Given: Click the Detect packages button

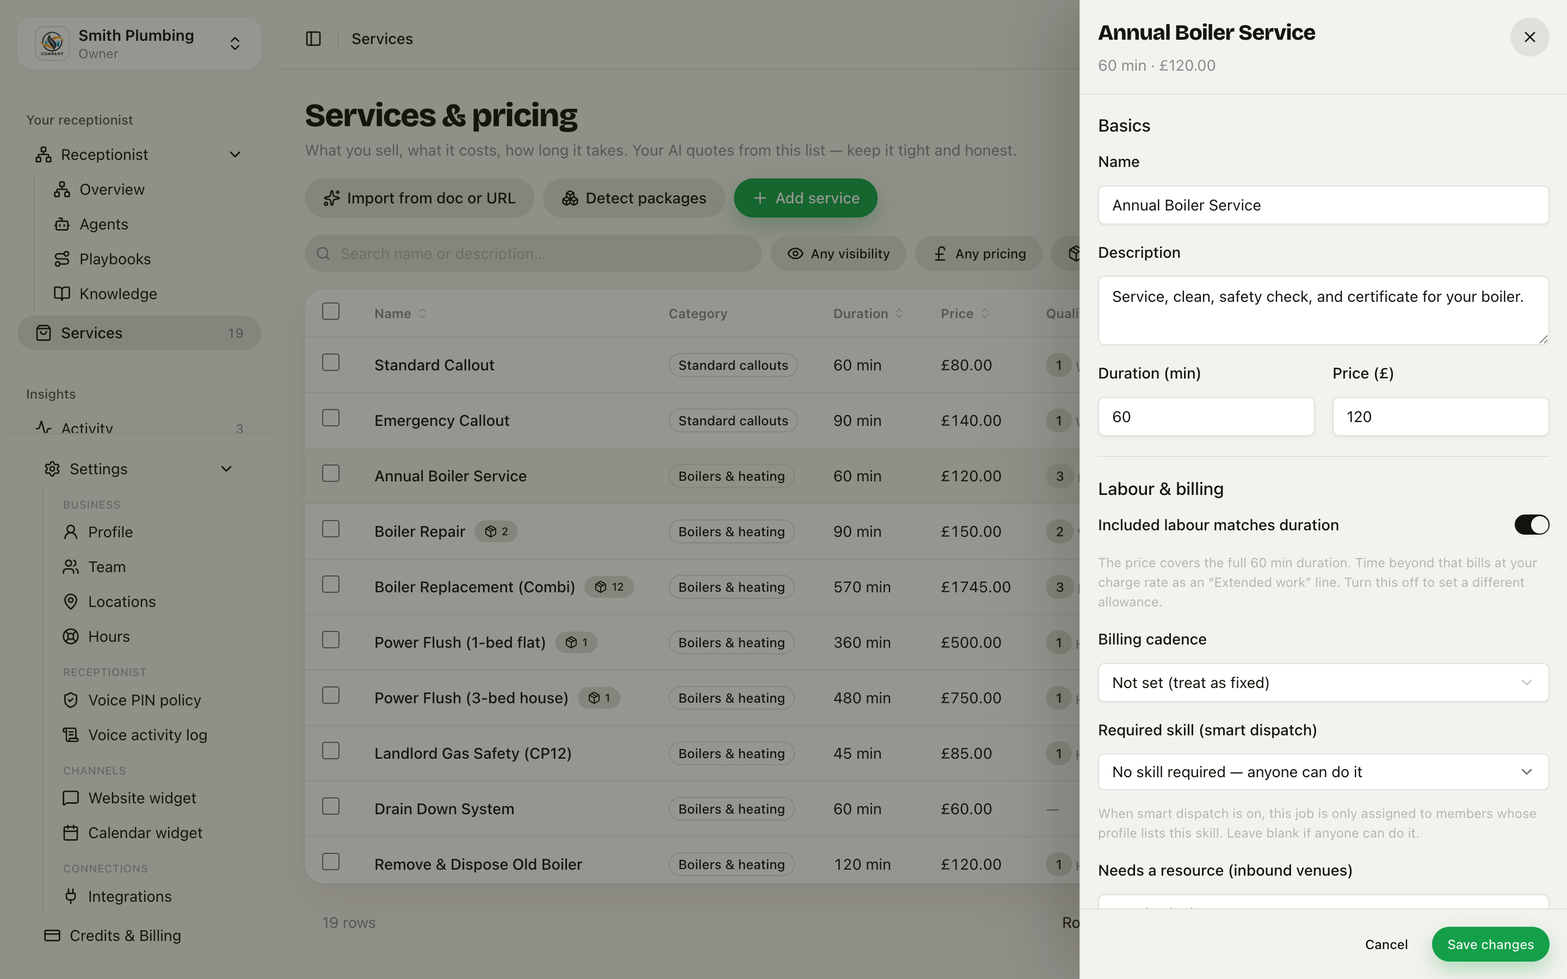Looking at the screenshot, I should tap(634, 198).
